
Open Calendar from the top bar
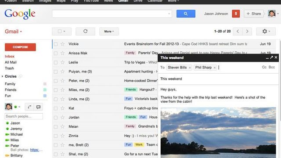point(155,1)
